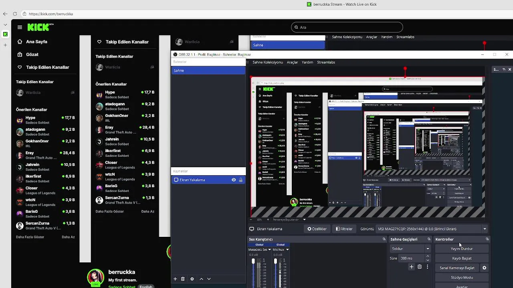The image size is (513, 288).
Task: Open the Araçlar menu in the OBS menu bar
Action: tap(292, 62)
